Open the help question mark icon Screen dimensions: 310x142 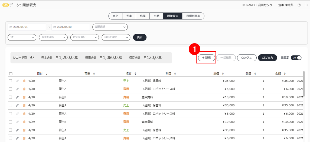[299, 5]
